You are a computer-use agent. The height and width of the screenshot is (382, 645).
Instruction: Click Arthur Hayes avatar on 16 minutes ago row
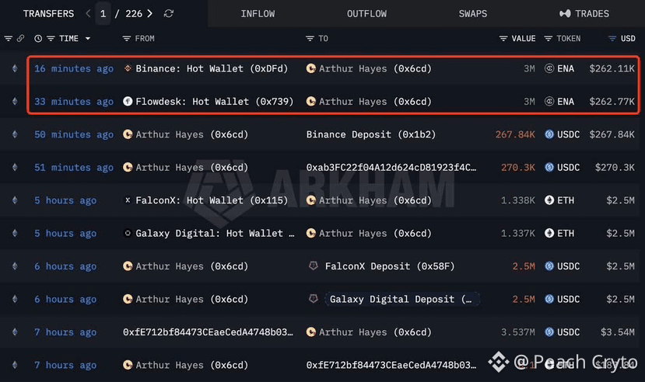[x=311, y=68]
